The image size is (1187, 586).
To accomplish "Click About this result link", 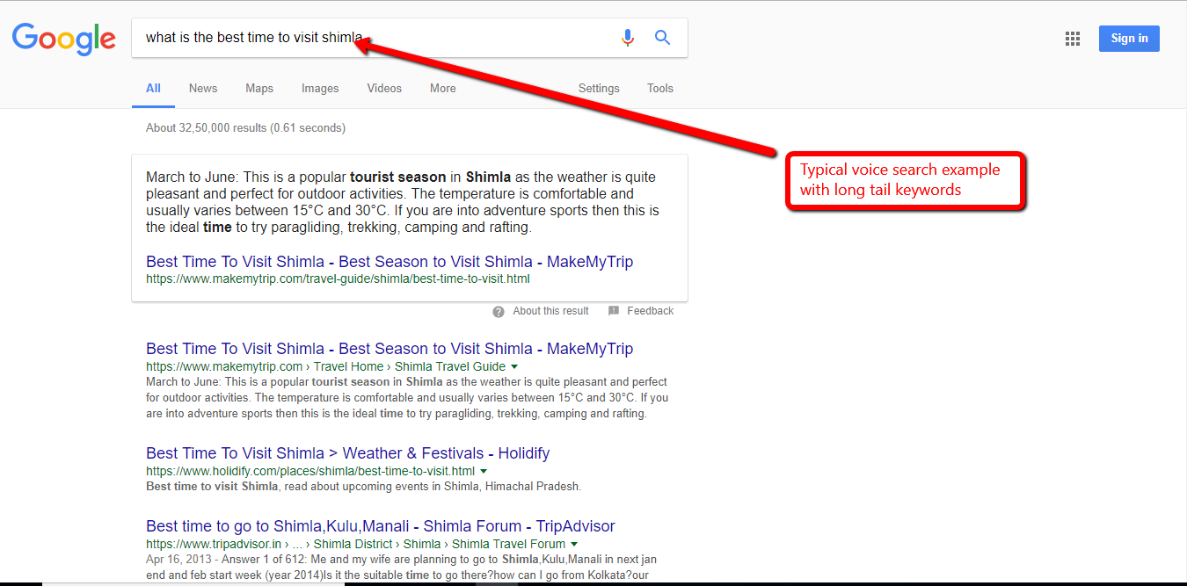I will [550, 311].
